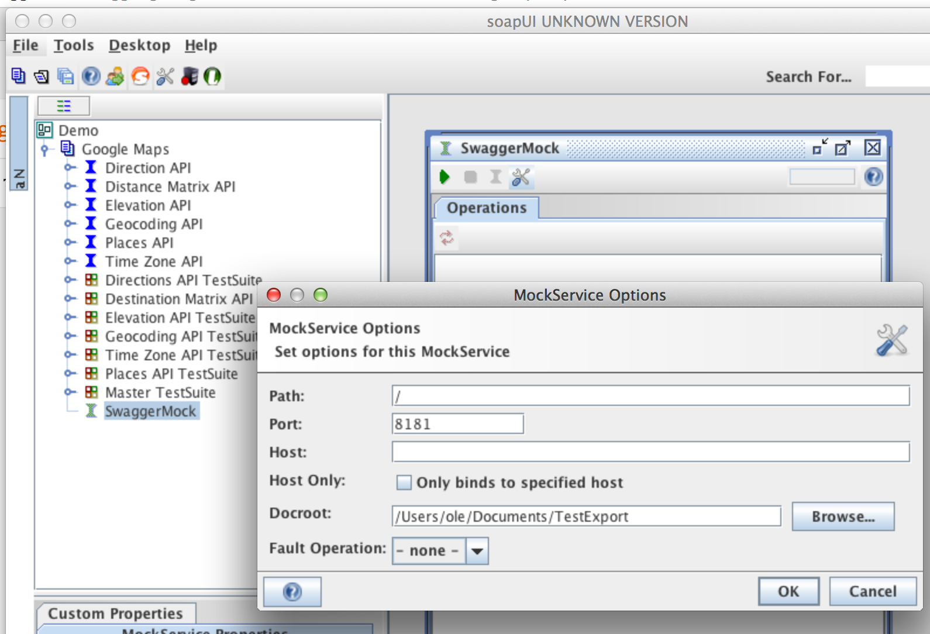
Task: Expand the Elevation API node
Action: (x=70, y=205)
